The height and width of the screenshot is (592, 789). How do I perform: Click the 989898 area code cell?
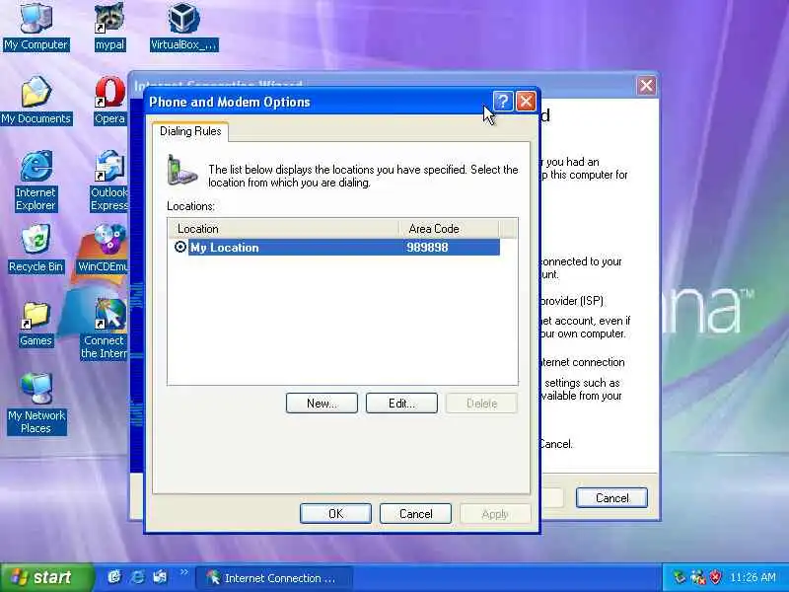(427, 248)
